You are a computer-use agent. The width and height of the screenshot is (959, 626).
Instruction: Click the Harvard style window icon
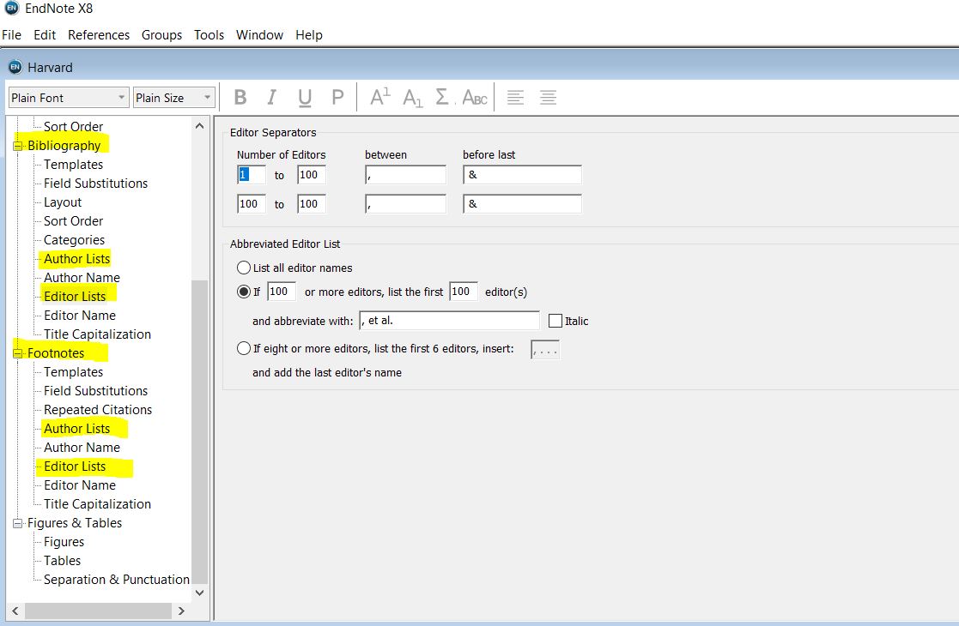pyautogui.click(x=15, y=67)
